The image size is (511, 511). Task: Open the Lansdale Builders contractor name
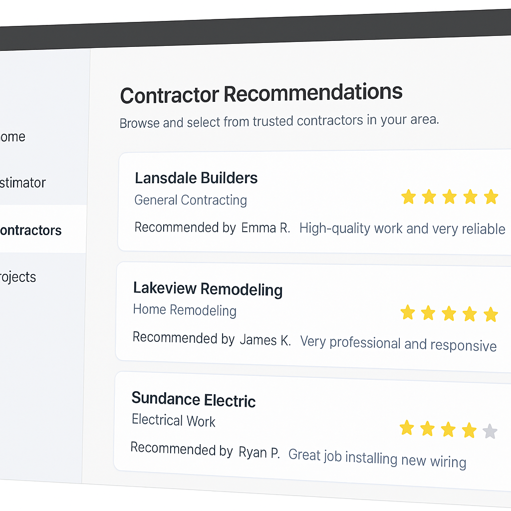pyautogui.click(x=196, y=178)
